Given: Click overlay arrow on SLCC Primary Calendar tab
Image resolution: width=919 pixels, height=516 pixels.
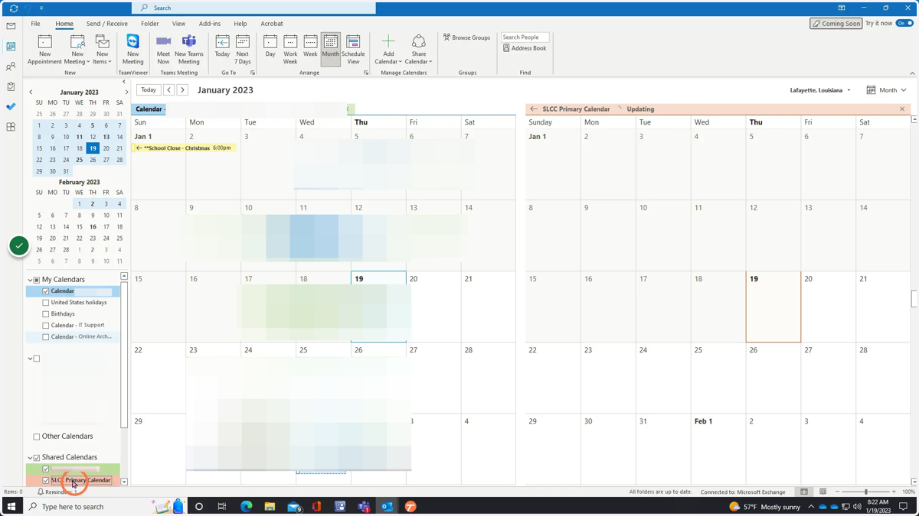Looking at the screenshot, I should (x=534, y=109).
